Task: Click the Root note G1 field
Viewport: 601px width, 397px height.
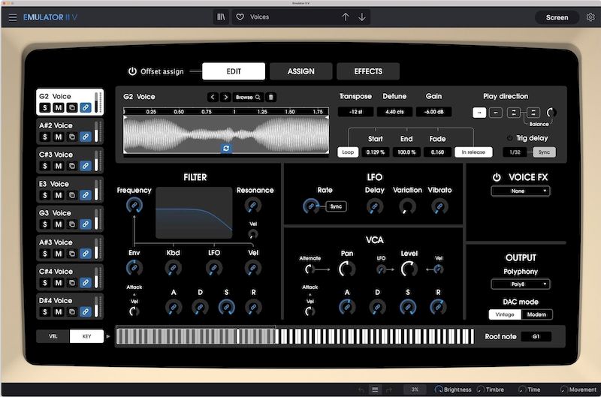Action: (x=536, y=336)
